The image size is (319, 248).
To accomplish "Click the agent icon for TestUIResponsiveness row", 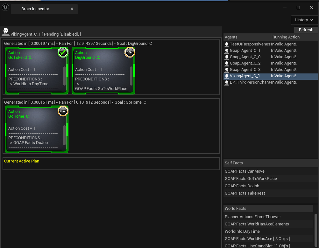I will 227,44.
